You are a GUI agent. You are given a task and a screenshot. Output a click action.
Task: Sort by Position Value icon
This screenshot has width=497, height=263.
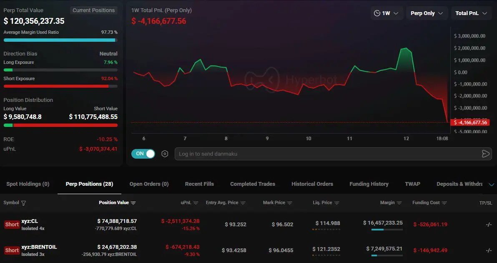pyautogui.click(x=133, y=203)
